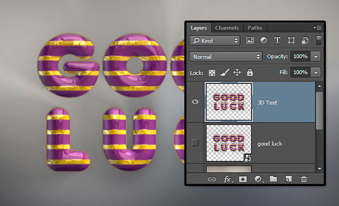339x206 pixels.
Task: Filter for shape layers icon
Action: (x=291, y=41)
